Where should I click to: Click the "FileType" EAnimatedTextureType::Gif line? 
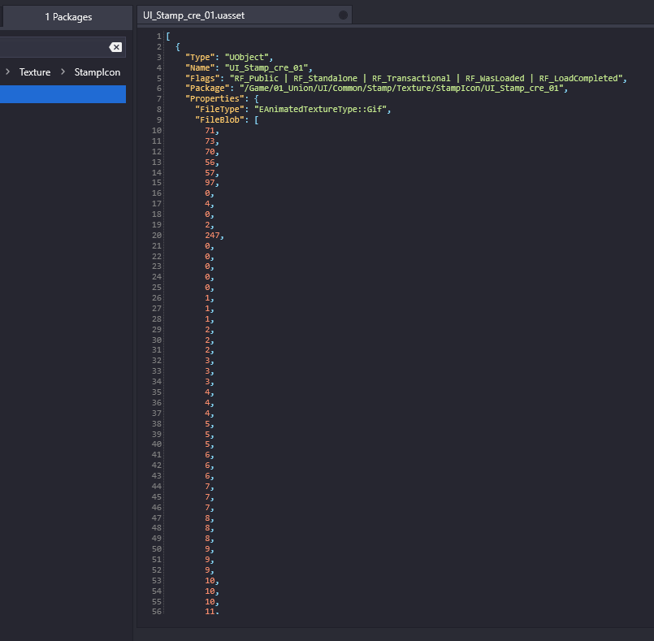292,109
